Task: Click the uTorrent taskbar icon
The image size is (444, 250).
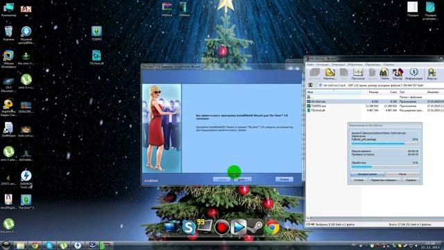Action: [63, 245]
